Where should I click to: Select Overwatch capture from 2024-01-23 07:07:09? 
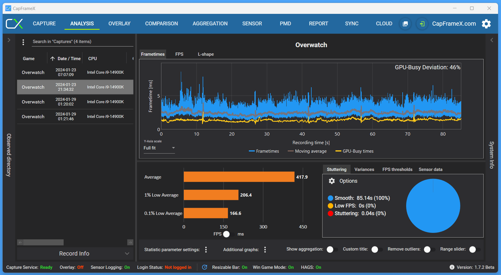[75, 73]
